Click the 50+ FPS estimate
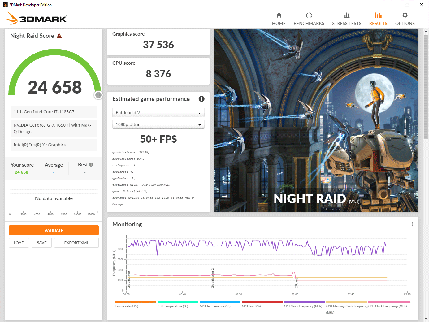This screenshot has width=429, height=322. (x=158, y=139)
